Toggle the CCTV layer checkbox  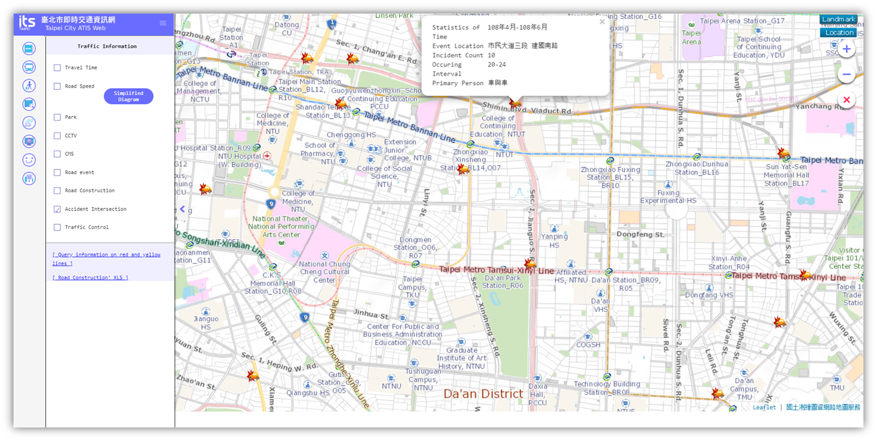pos(57,136)
